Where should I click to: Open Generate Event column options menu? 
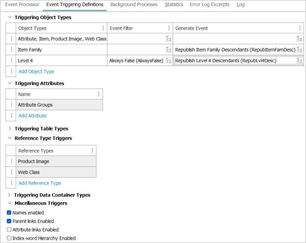point(300,28)
